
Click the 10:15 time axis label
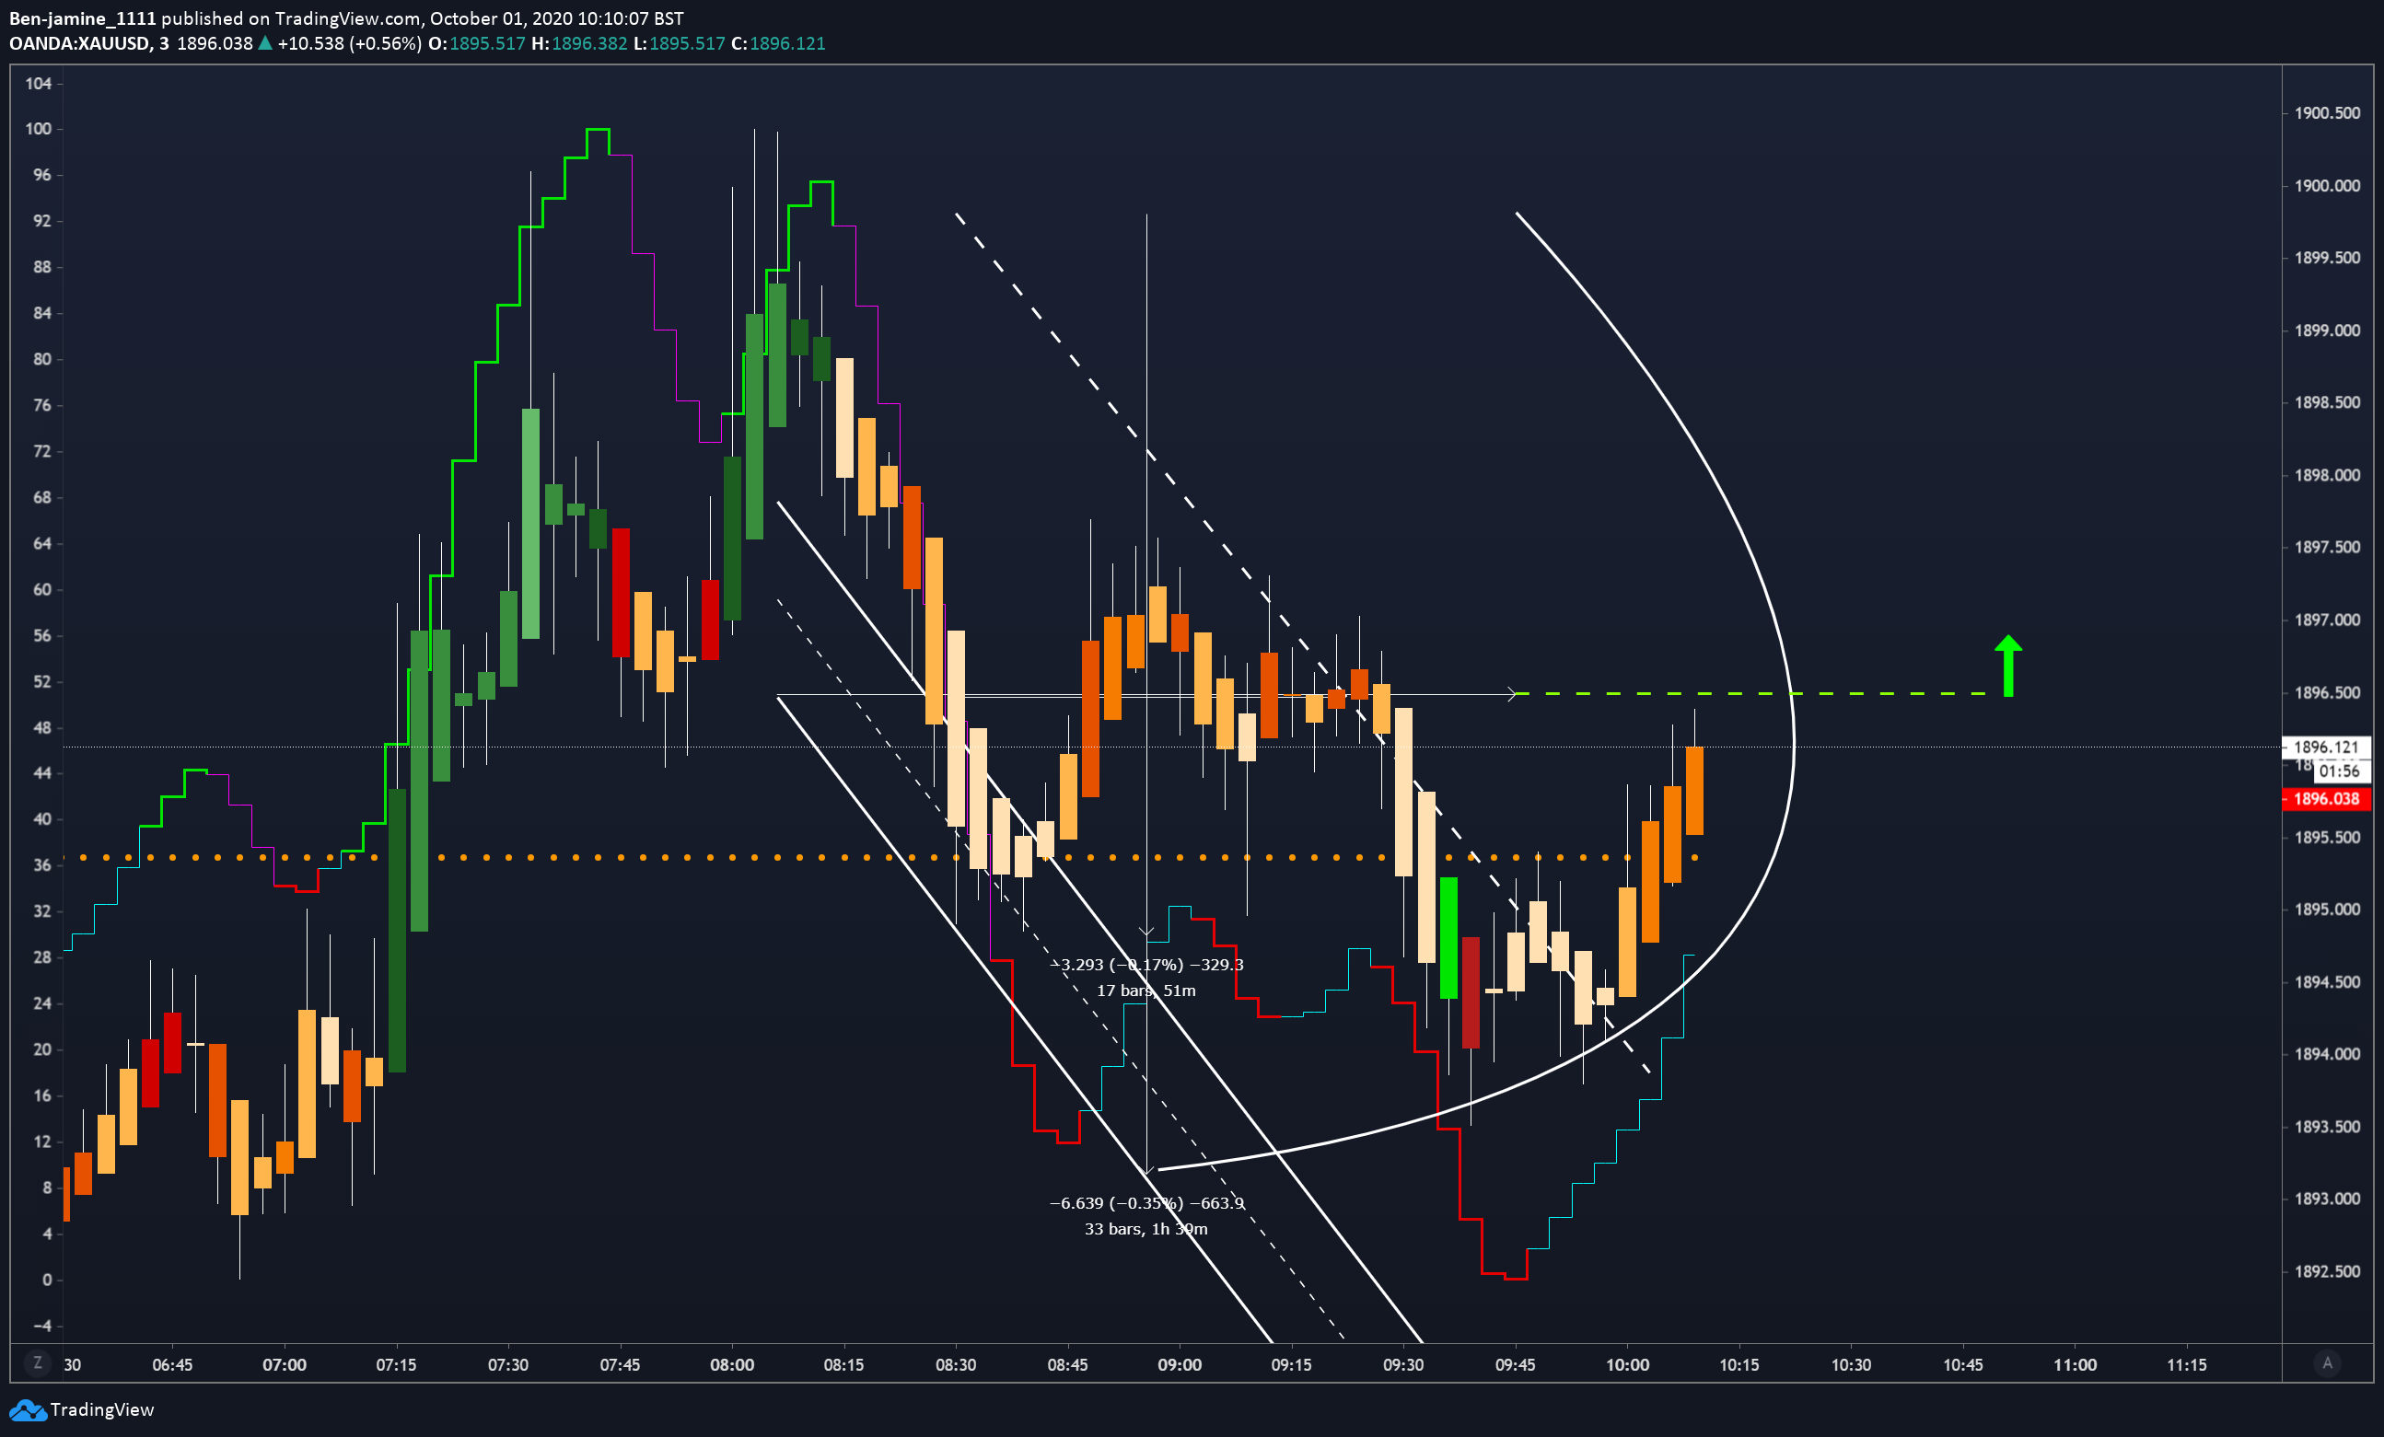click(1739, 1364)
